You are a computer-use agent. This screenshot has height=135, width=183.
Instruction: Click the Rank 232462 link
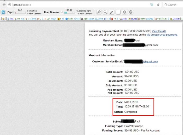[x=150, y=19]
